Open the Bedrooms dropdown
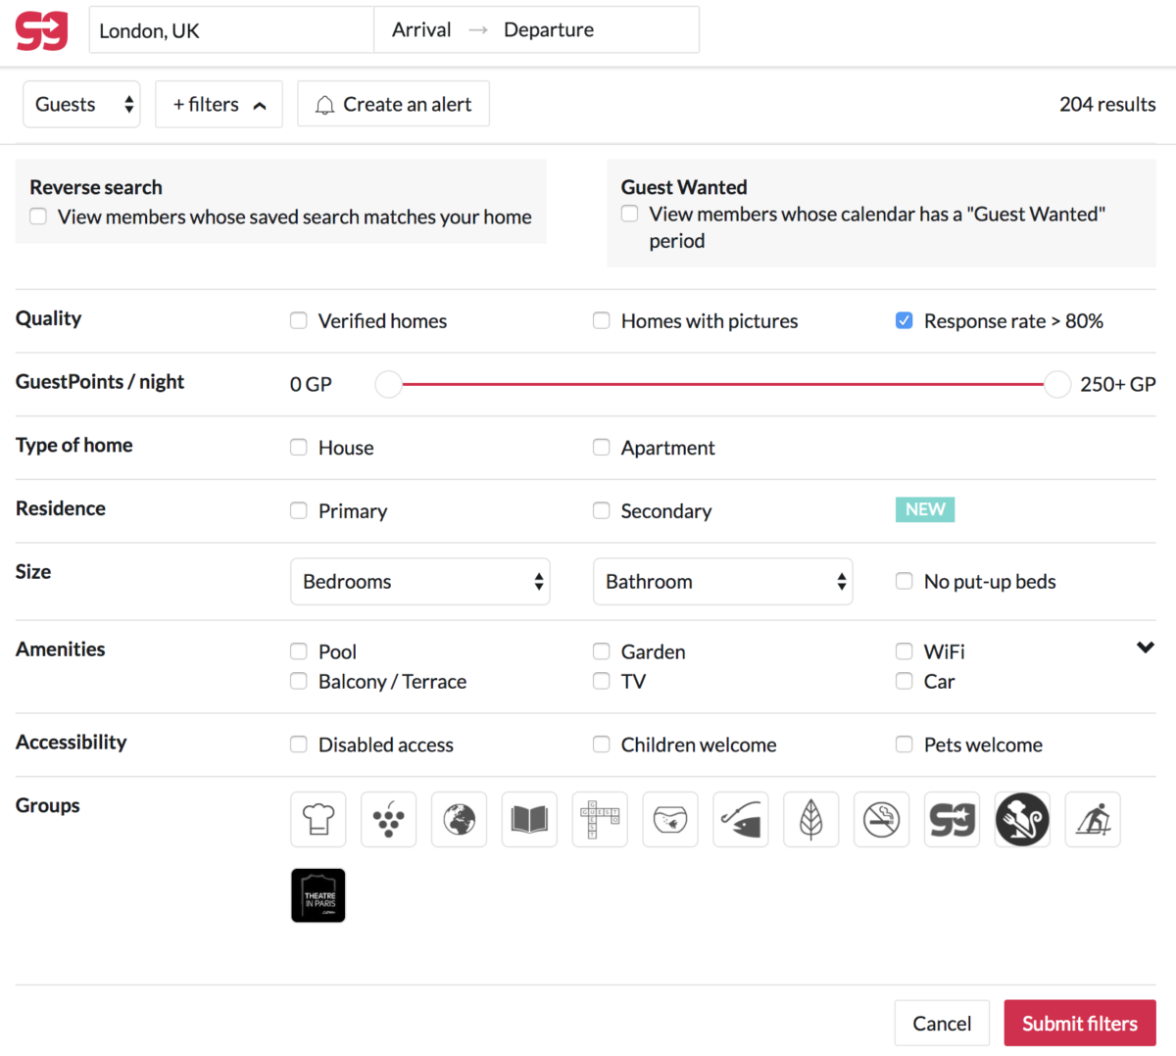The image size is (1176, 1056). point(420,582)
